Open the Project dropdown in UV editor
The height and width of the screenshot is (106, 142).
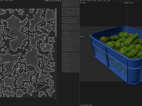pyautogui.click(x=49, y=1)
